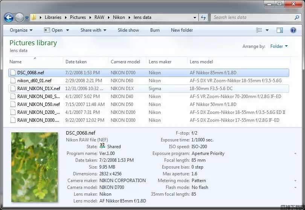
Task: Open the Share with dropdown menu
Action: 93,30
